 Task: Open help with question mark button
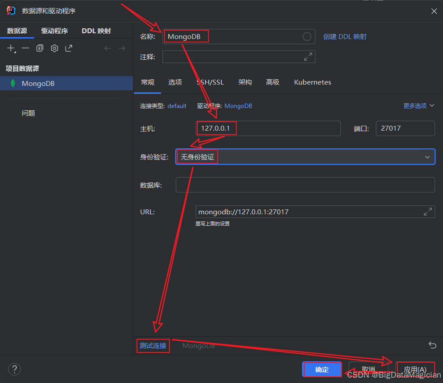tap(14, 369)
